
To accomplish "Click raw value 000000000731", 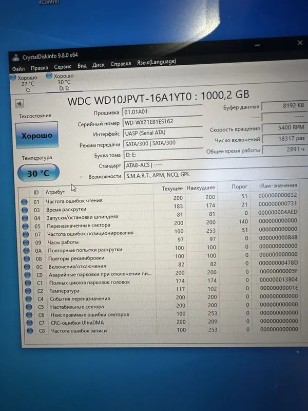I will [x=278, y=203].
